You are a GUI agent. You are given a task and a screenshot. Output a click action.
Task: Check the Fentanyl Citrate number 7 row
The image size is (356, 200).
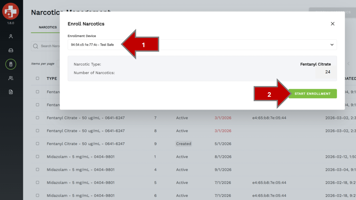pos(38,118)
